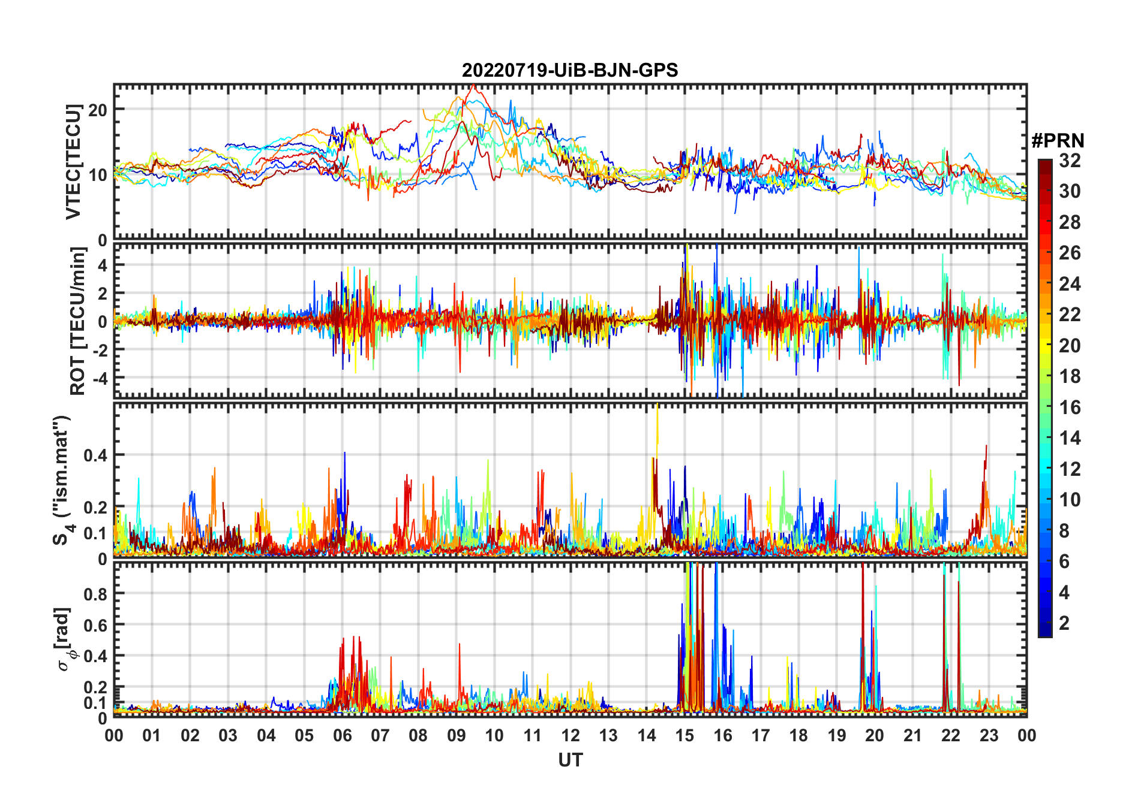1141x797 pixels.
Task: Select PRN 22 on the colorbar scale
Action: click(1070, 315)
